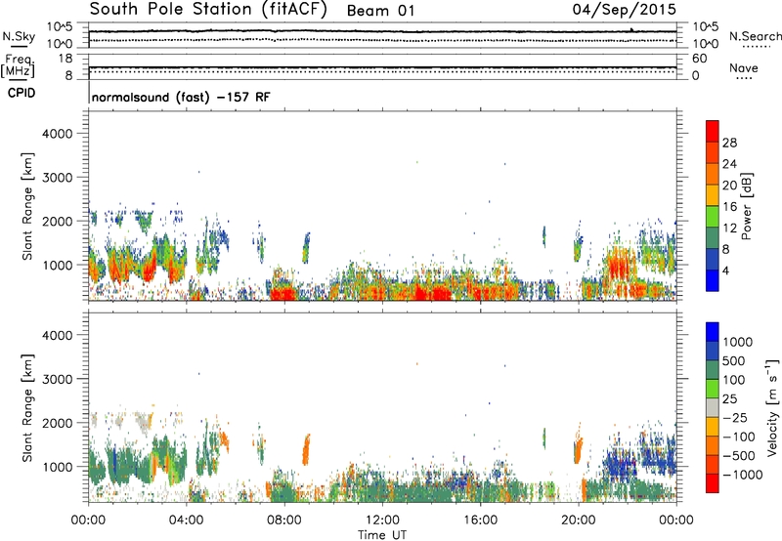The image size is (782, 541).
Task: Click the 'South Pole Station (fitACF)' title
Action: coord(208,10)
